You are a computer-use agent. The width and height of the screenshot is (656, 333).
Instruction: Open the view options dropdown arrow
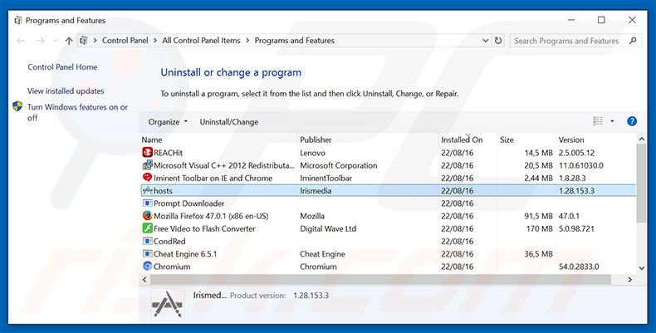(x=612, y=121)
